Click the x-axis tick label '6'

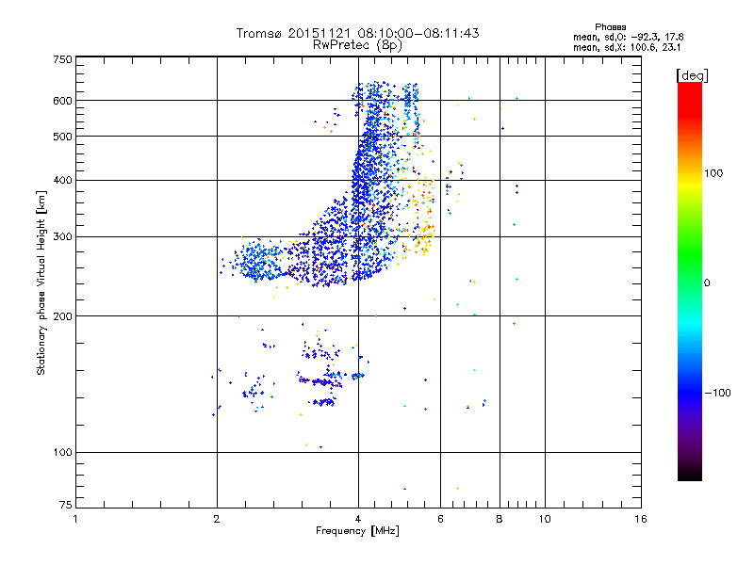440,519
